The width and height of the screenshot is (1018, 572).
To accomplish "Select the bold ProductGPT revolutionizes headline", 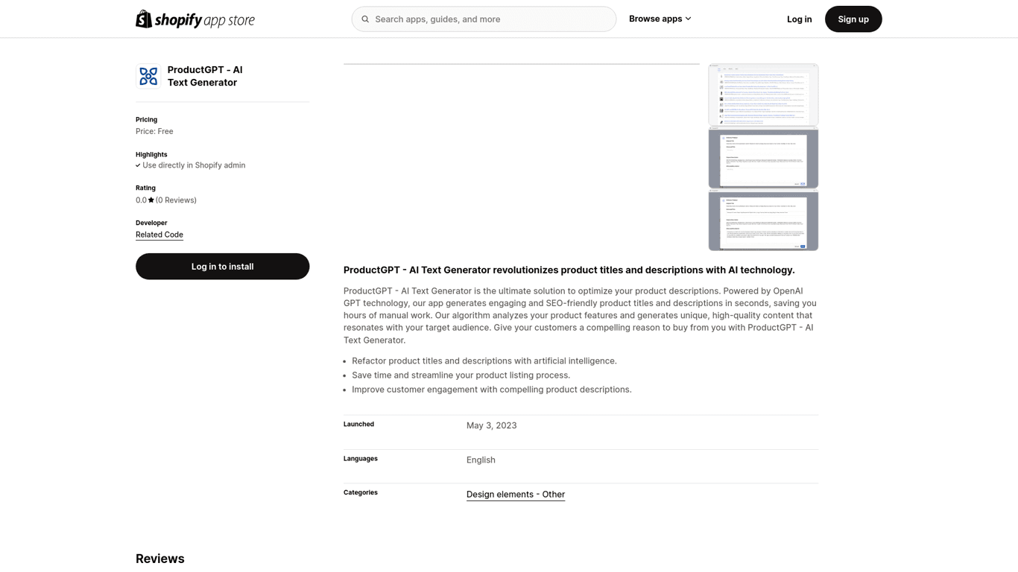I will tap(569, 270).
